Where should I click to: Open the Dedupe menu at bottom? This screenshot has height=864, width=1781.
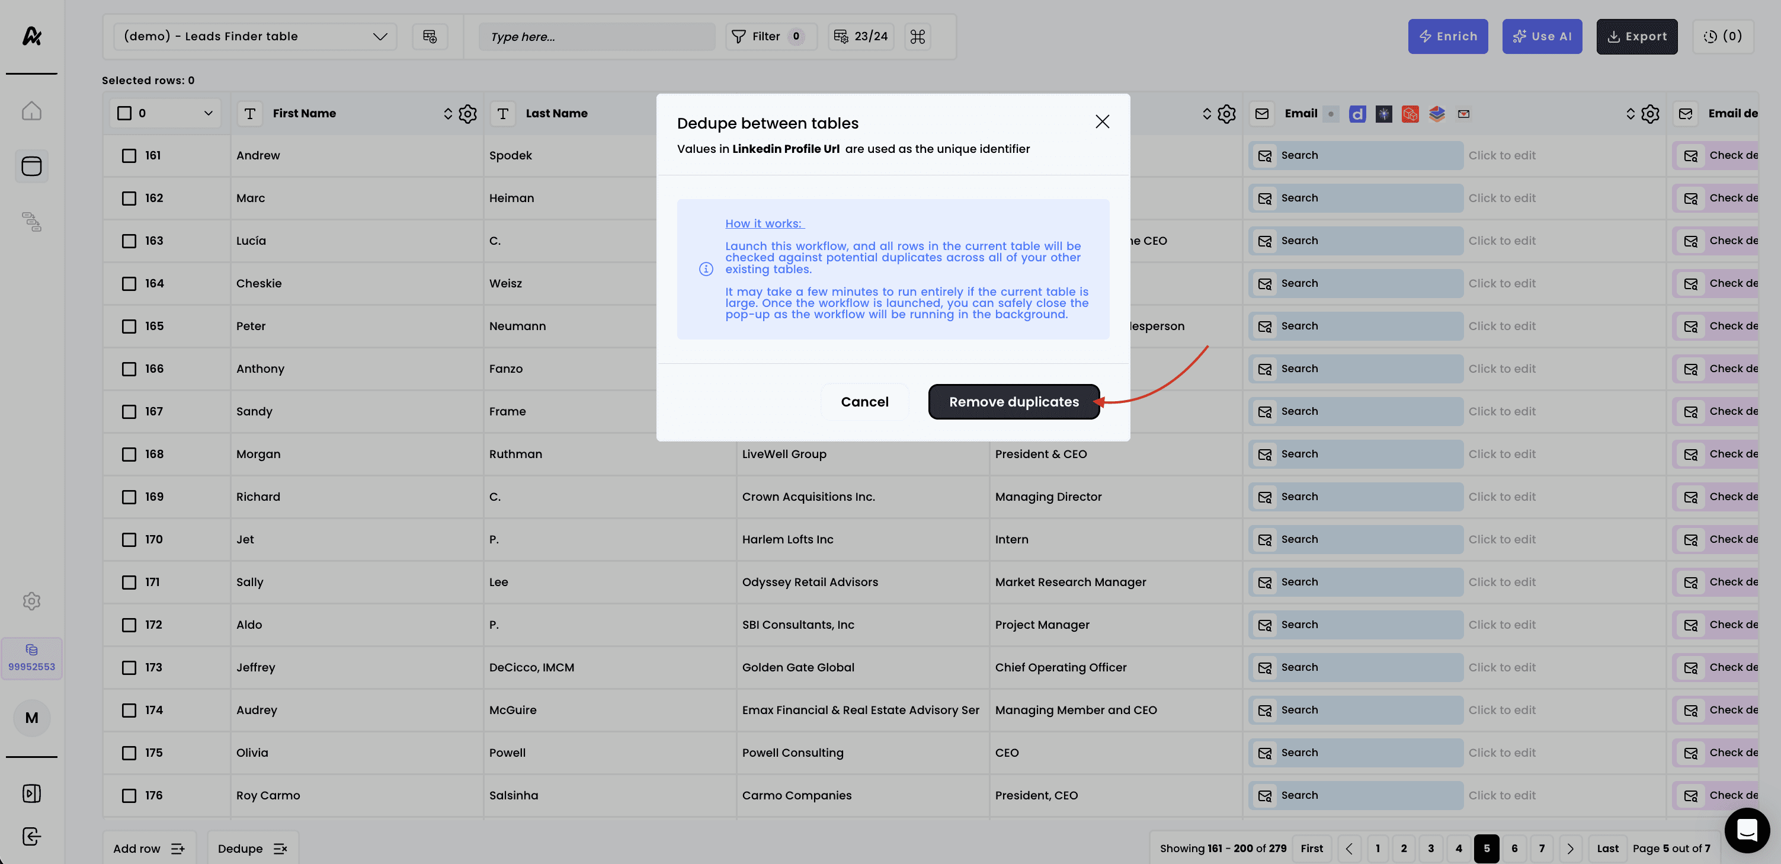pos(252,848)
